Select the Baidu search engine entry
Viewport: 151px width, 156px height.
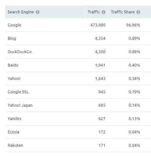tap(13, 65)
